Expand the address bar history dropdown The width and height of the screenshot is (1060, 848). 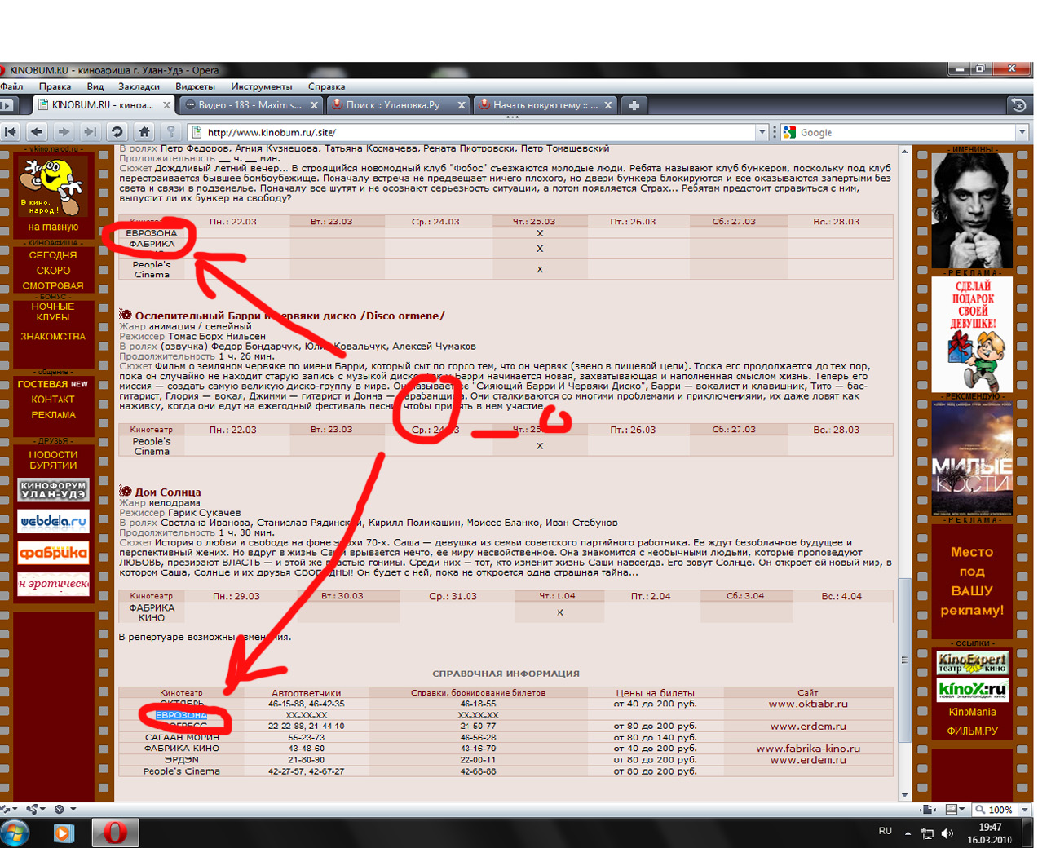(762, 132)
